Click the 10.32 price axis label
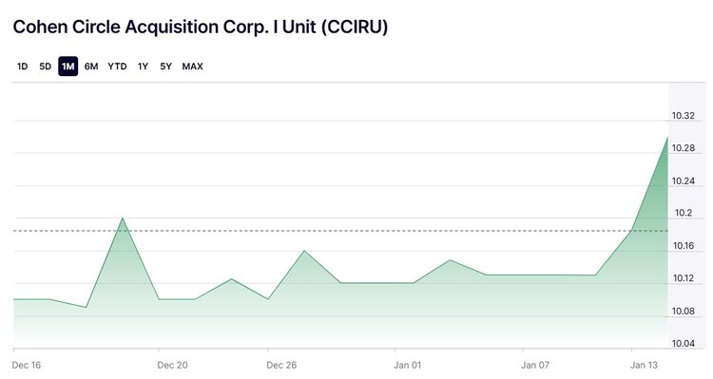Image resolution: width=713 pixels, height=379 pixels. coord(684,116)
